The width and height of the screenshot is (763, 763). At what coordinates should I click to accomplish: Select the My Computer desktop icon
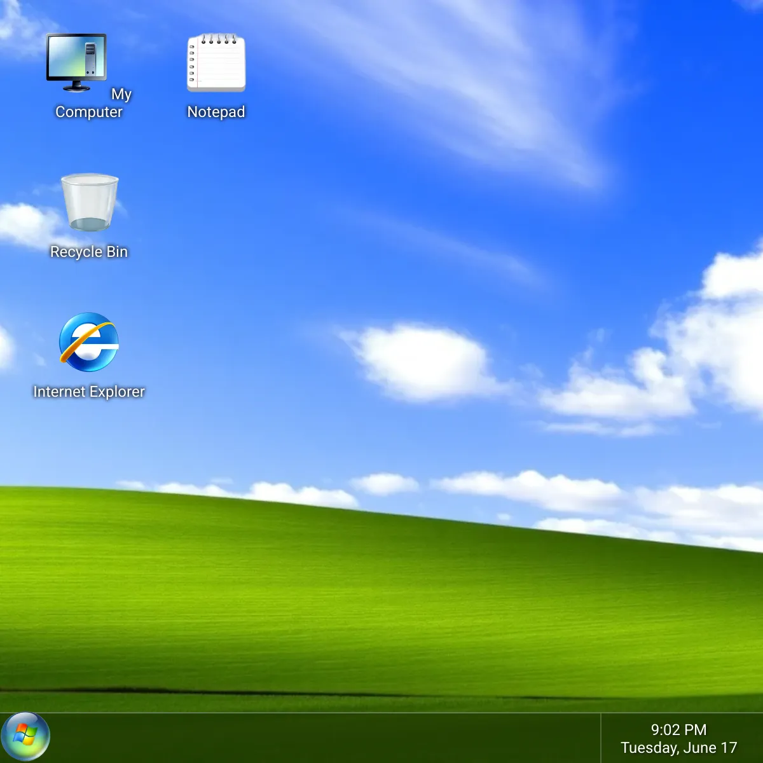click(76, 62)
